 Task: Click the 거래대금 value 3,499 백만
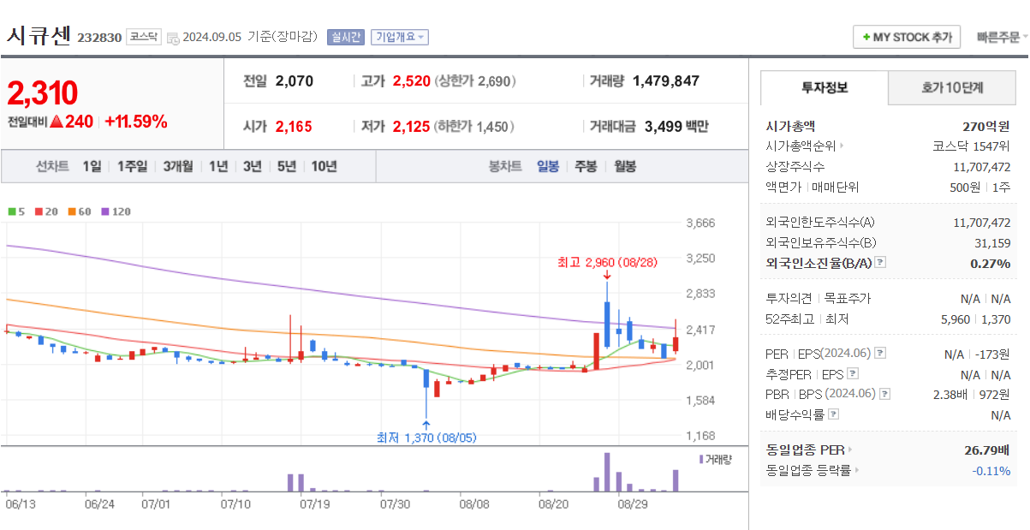tap(676, 127)
